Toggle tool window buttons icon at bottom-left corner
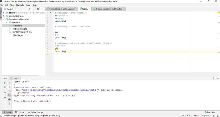Image resolution: width=220 pixels, height=117 pixels. click(x=1, y=116)
